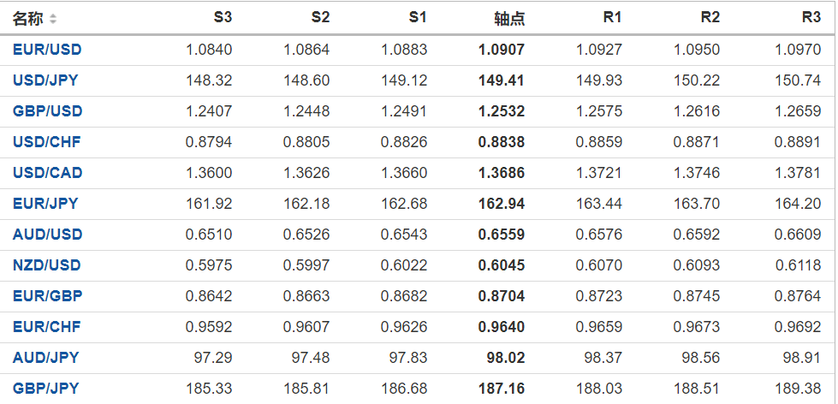Select the GBP/USD pair link

coord(47,111)
